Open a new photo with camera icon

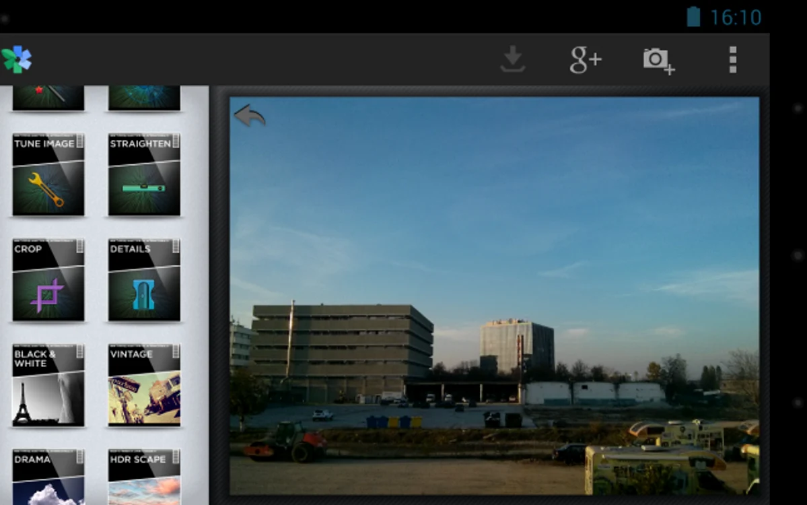[x=659, y=61]
